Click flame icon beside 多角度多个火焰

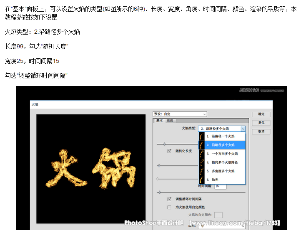(201, 171)
